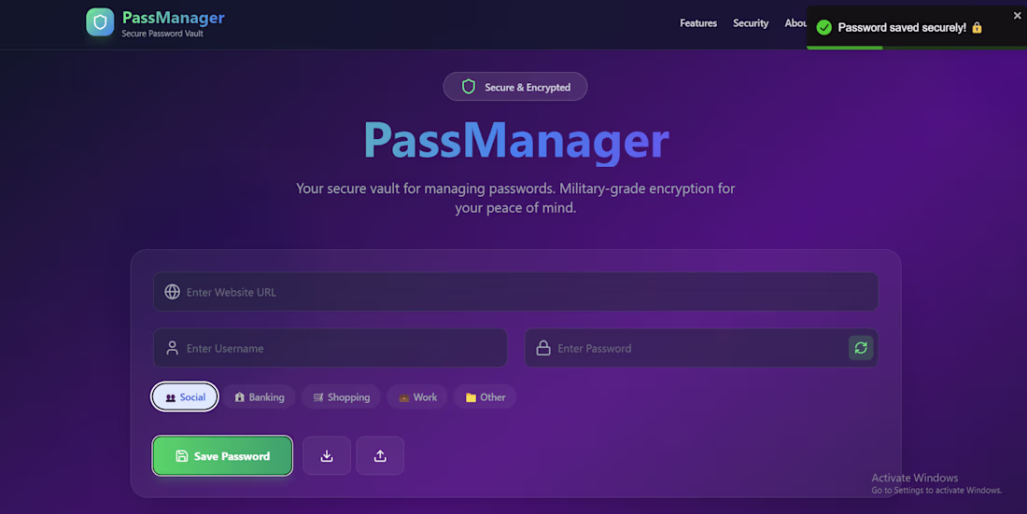Click the user icon in Username field

[x=173, y=348]
